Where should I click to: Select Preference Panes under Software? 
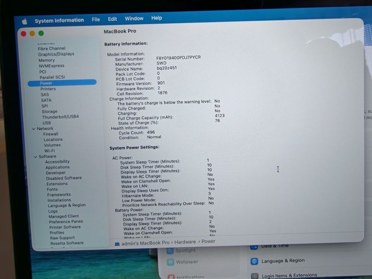click(x=66, y=222)
